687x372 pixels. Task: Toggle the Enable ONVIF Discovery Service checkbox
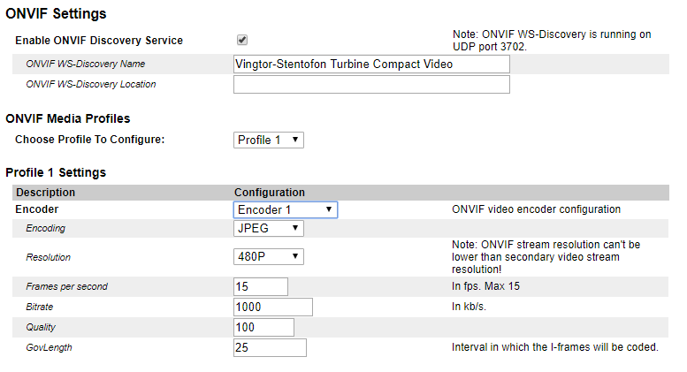coord(242,40)
